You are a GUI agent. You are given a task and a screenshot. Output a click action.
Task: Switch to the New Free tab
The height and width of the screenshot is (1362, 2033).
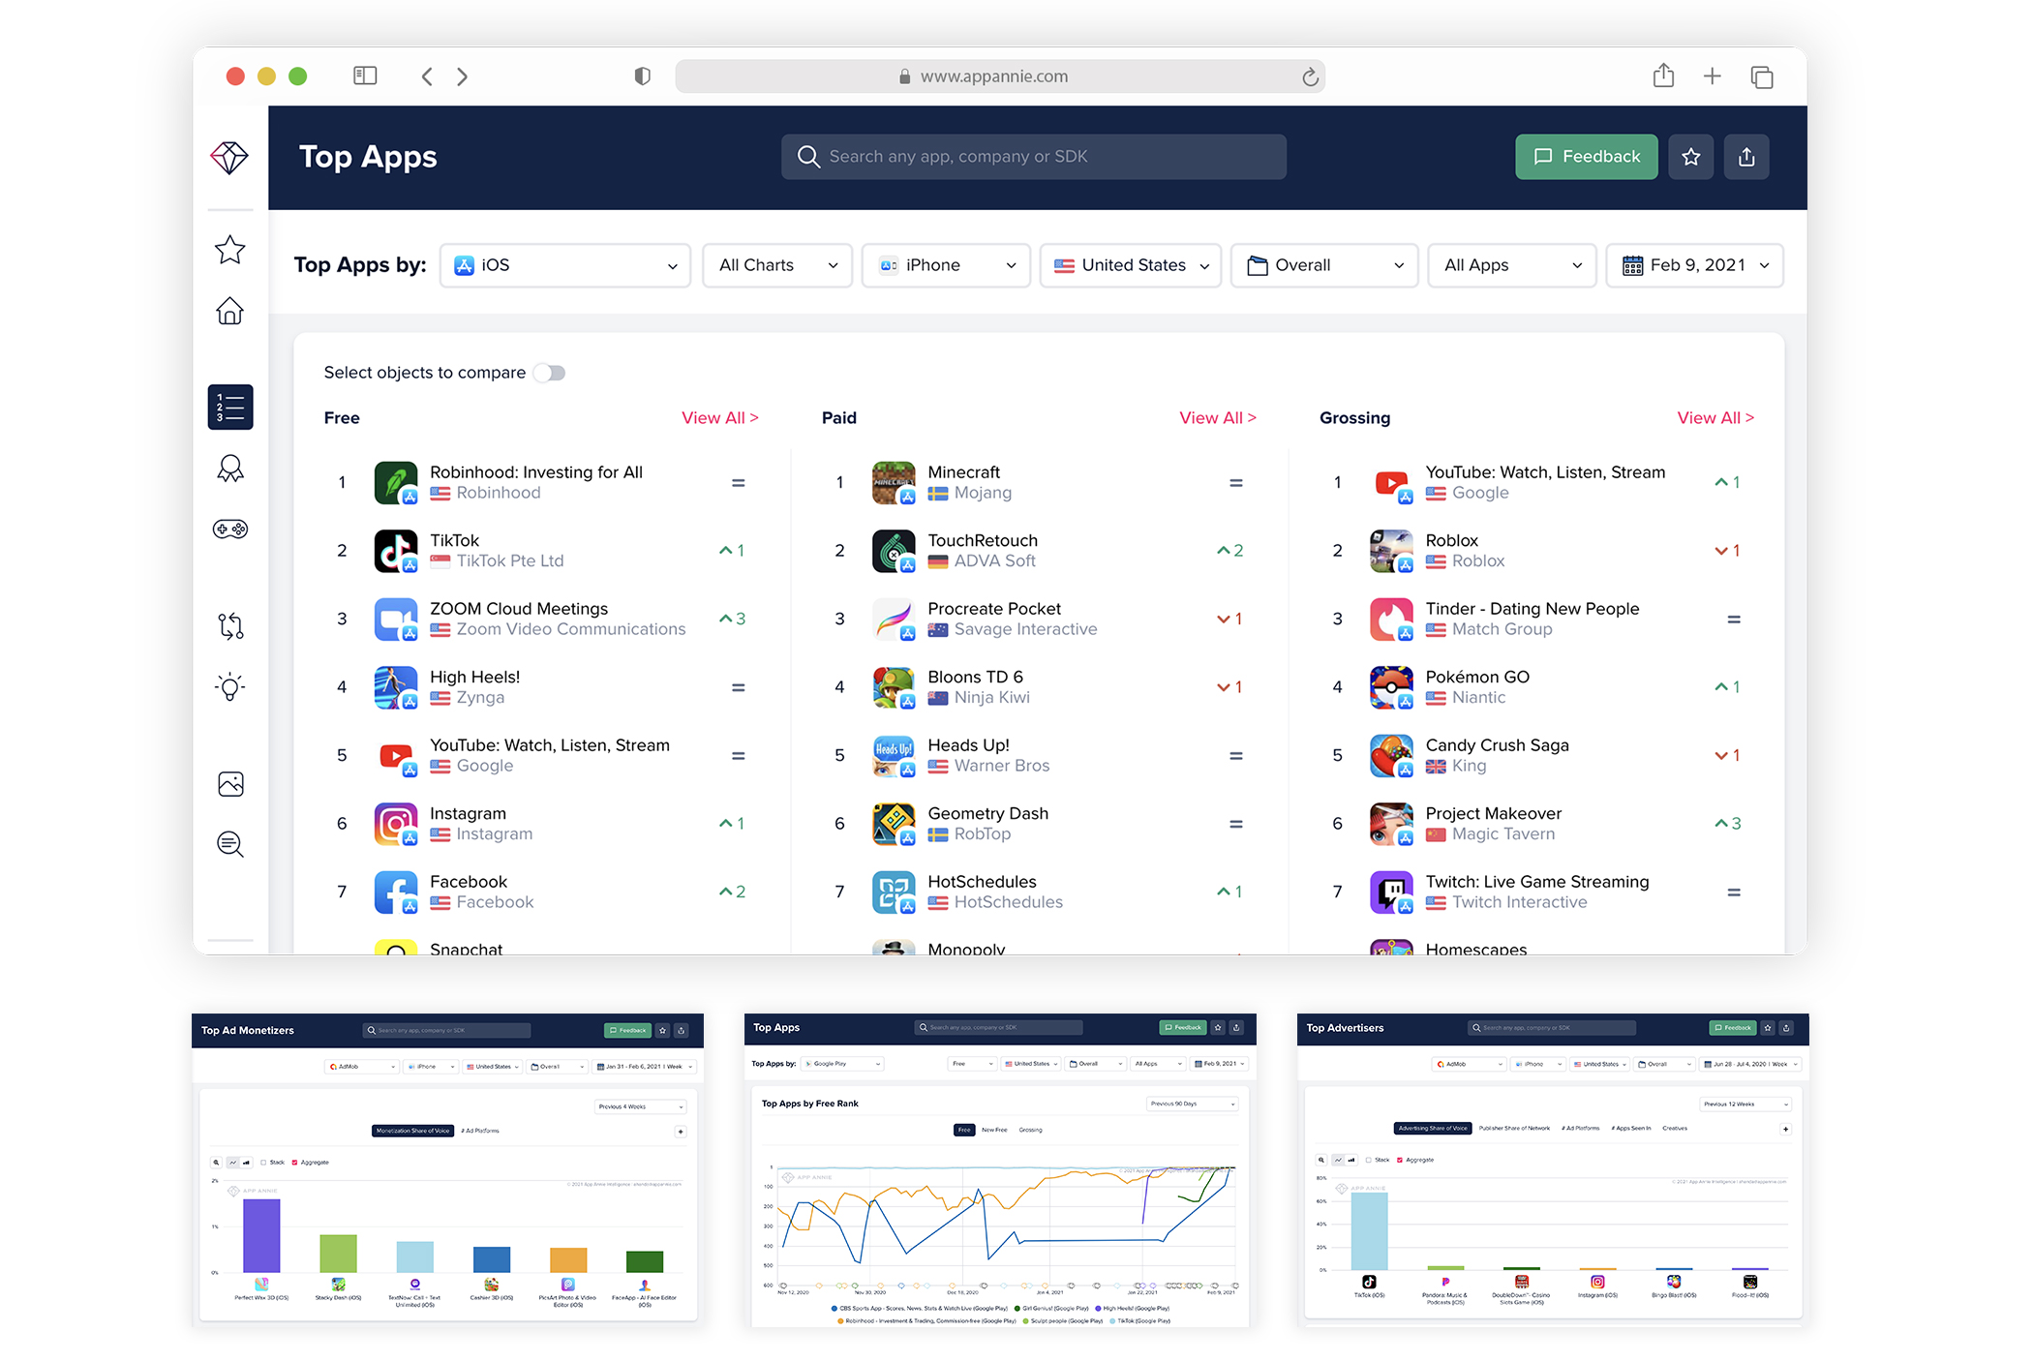point(994,1130)
